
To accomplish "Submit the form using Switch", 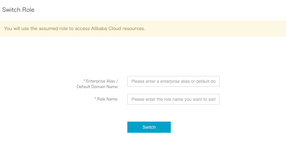I will pos(149,127).
